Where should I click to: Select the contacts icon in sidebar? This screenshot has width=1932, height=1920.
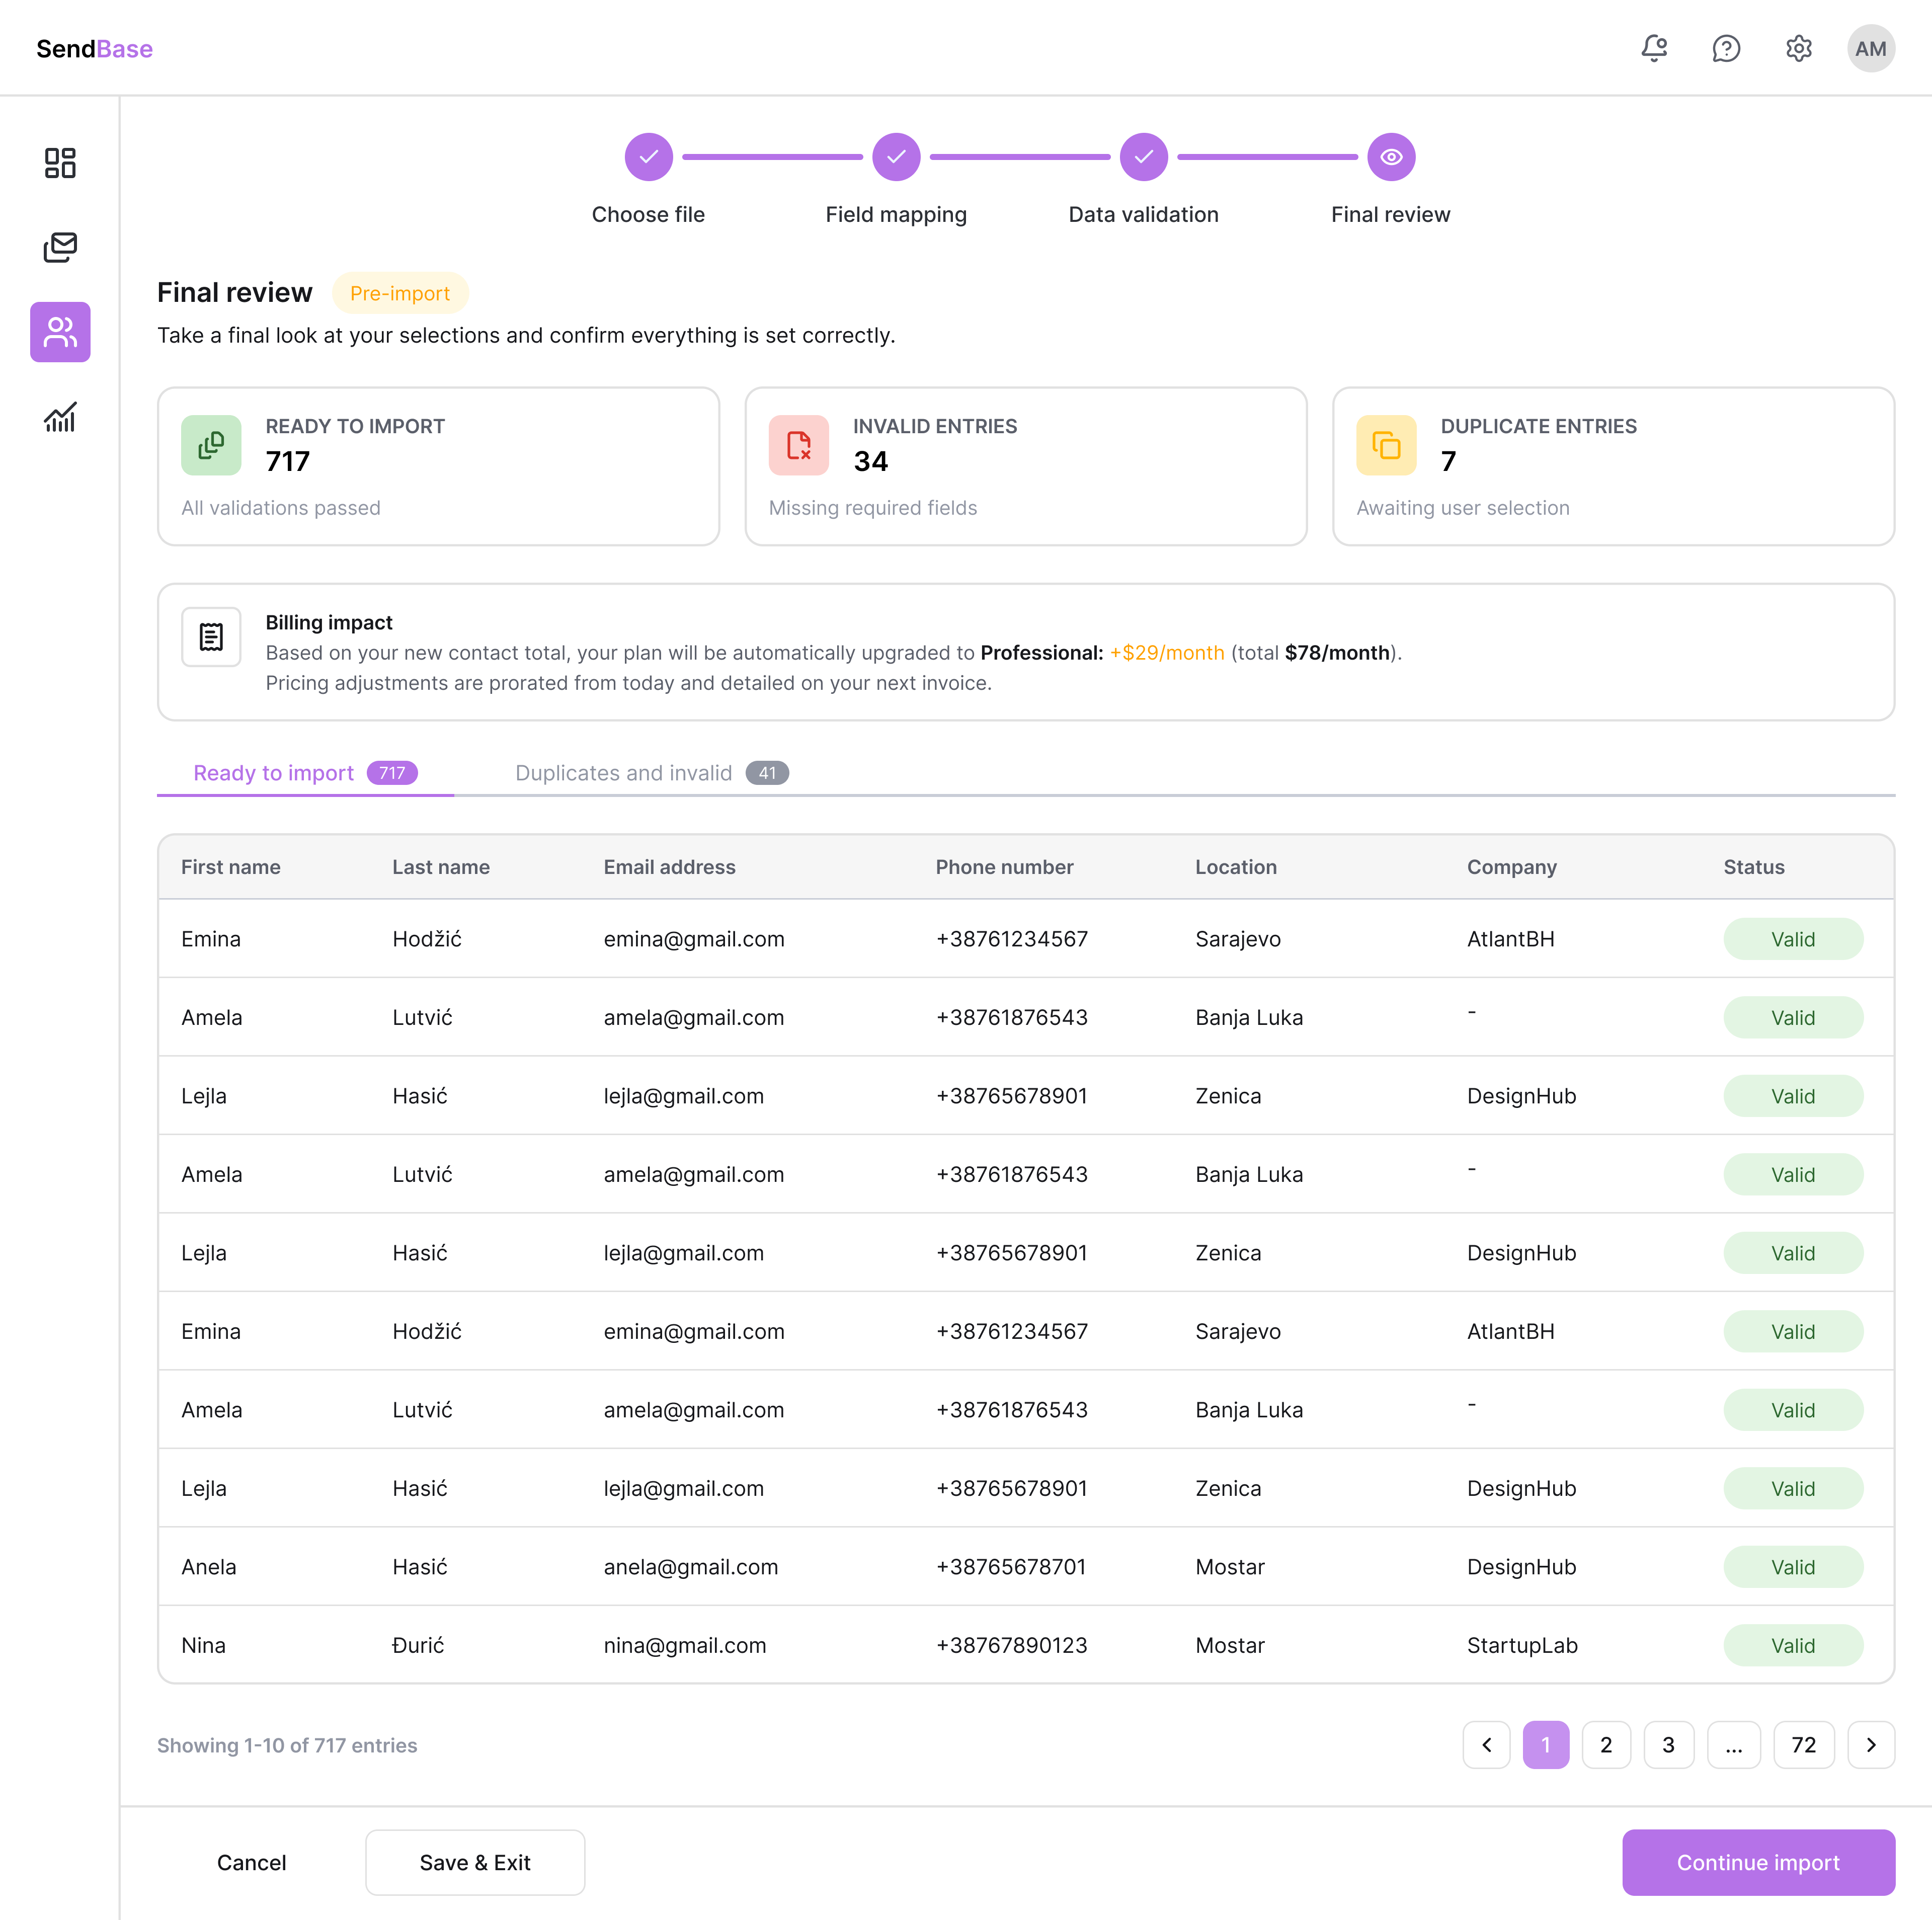[60, 332]
